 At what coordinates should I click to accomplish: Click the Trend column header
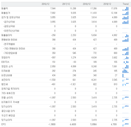click(x=125, y=4)
